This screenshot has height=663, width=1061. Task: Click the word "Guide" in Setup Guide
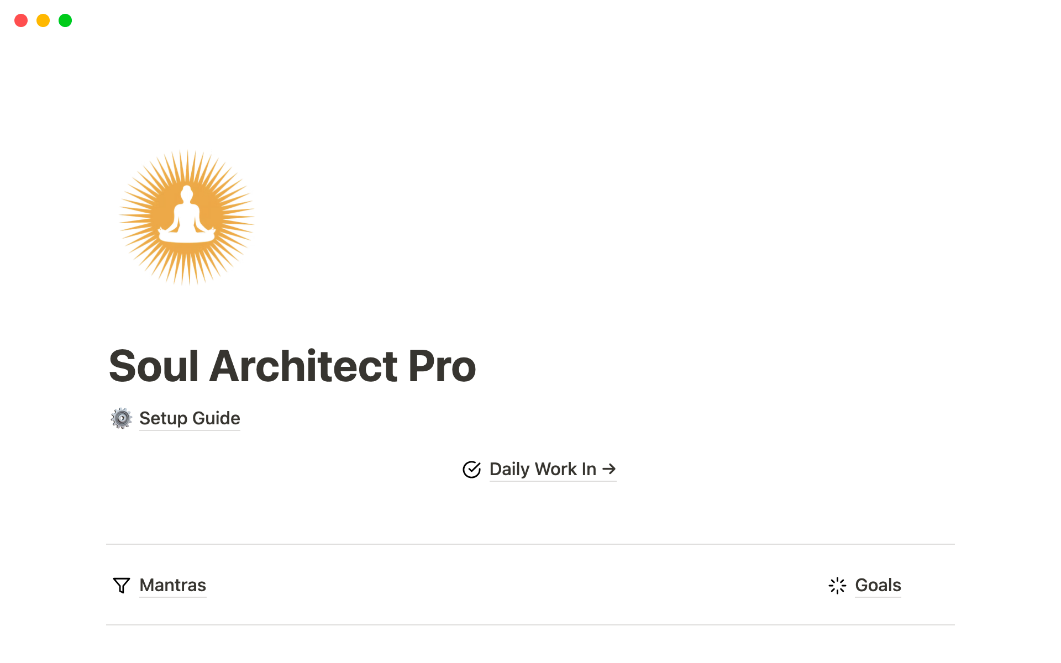point(216,418)
